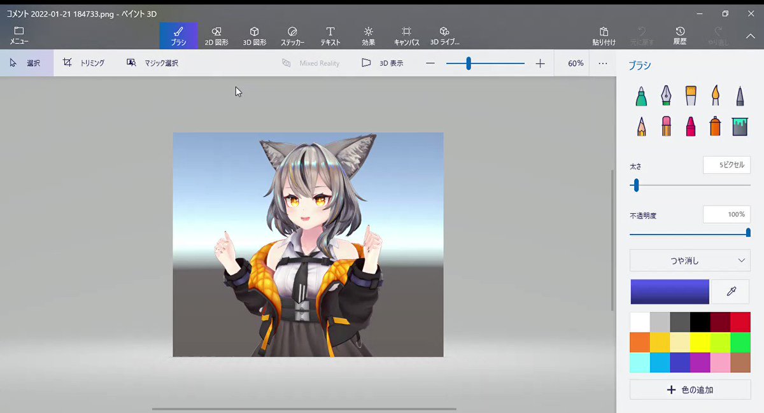Pick the pink color swatch
Viewport: 764px width, 413px height.
(x=720, y=363)
